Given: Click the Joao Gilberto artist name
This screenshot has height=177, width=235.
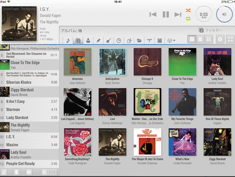Looking at the screenshot, I should [78, 83].
